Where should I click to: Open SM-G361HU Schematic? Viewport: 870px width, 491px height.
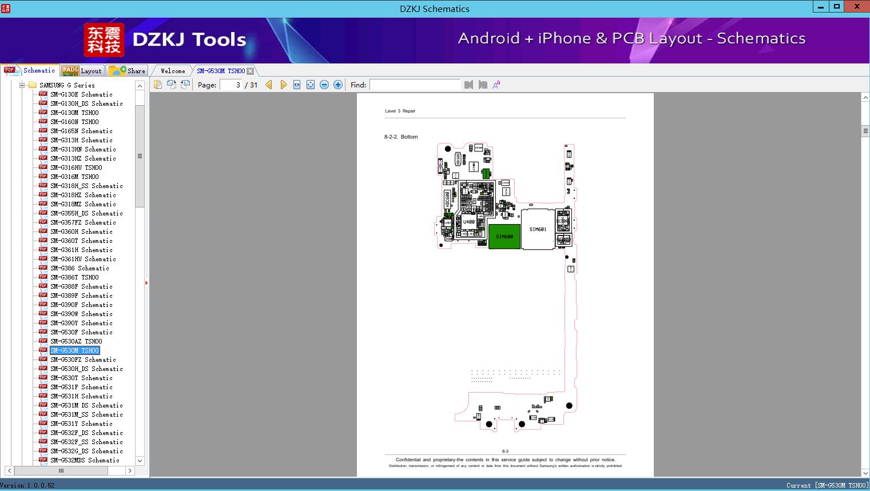tap(83, 259)
